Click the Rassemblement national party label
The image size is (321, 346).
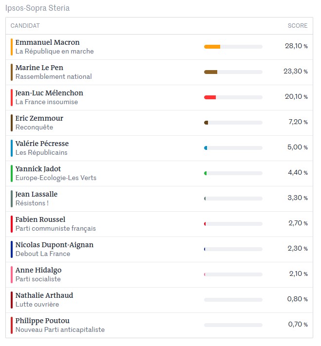(54, 76)
